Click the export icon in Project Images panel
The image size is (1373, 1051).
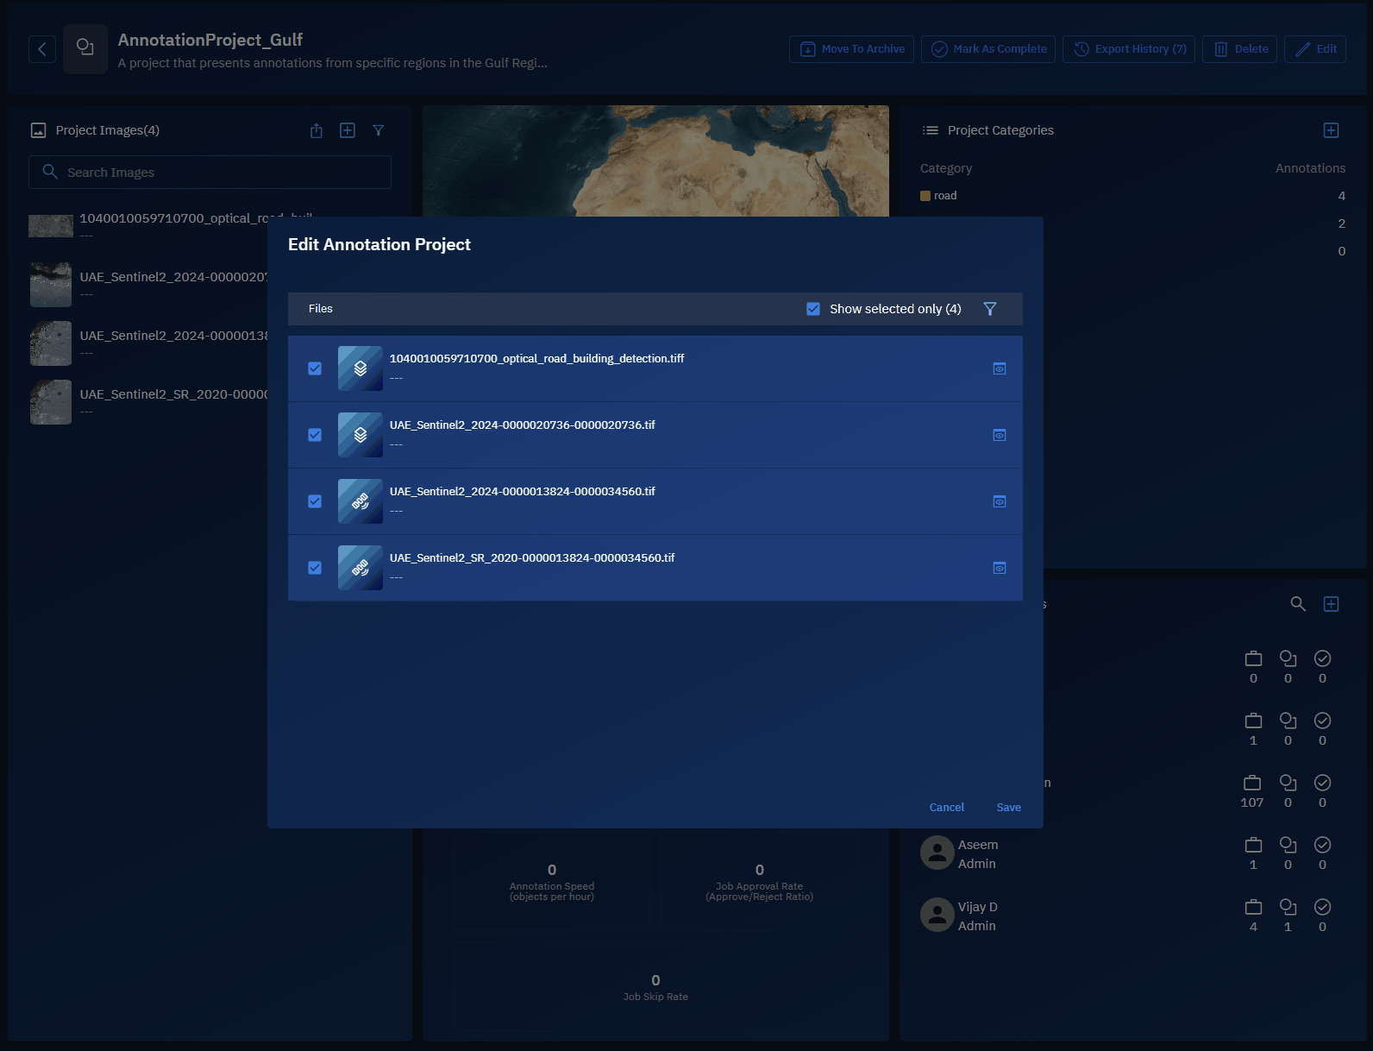(317, 130)
